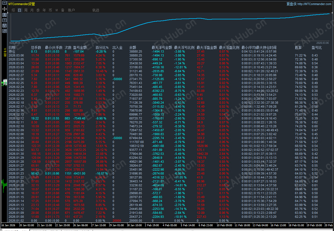This screenshot has height=231, width=334.
Task: Switch to the 周 weekly tab
Action: (26, 10)
